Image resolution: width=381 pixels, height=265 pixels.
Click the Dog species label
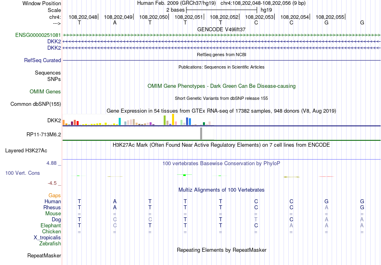point(56,220)
